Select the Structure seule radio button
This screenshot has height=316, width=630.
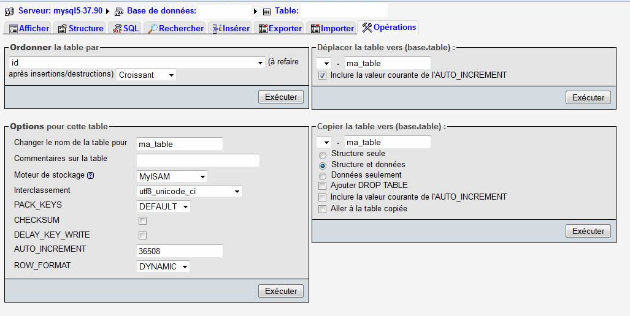pyautogui.click(x=323, y=154)
